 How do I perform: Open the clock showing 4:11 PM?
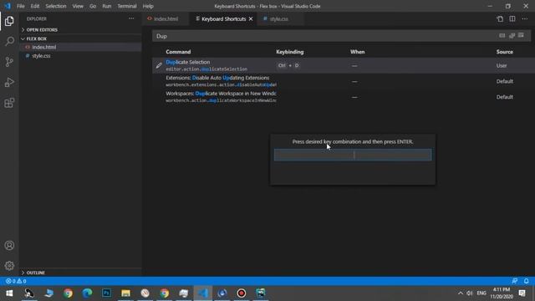pyautogui.click(x=502, y=293)
